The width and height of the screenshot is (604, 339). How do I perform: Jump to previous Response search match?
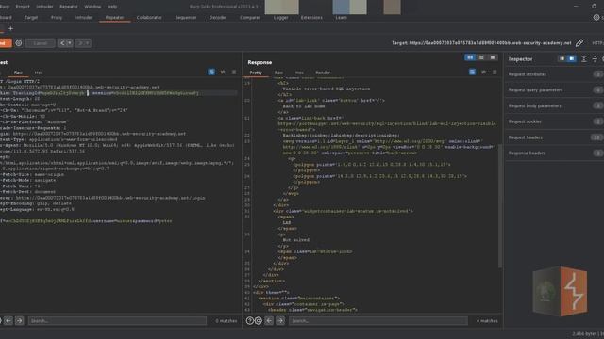click(269, 320)
